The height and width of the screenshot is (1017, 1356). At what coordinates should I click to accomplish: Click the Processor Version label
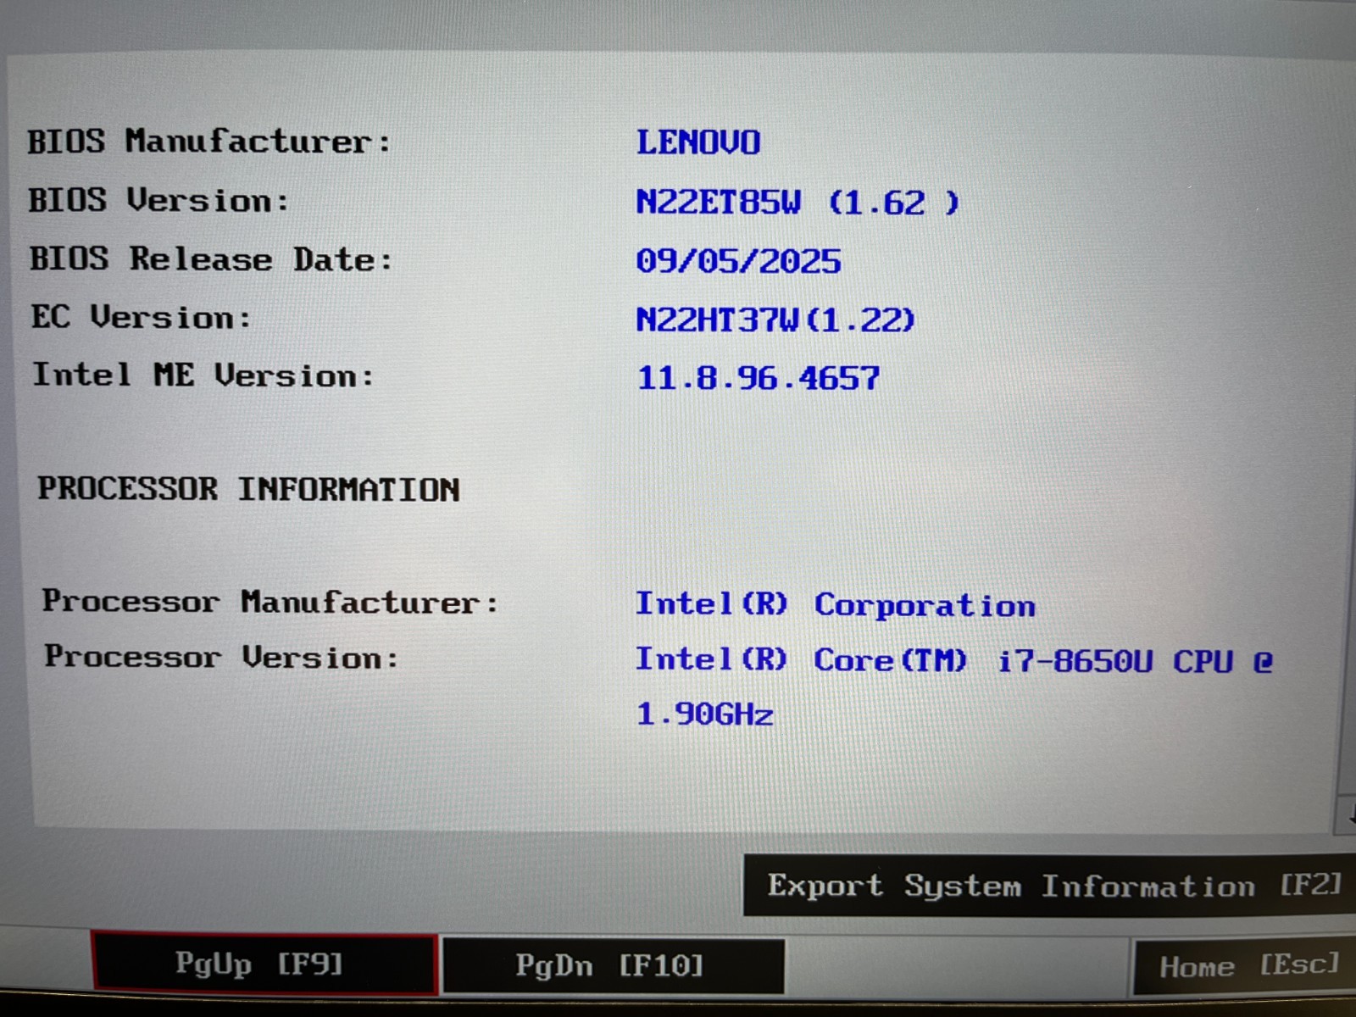click(x=221, y=657)
